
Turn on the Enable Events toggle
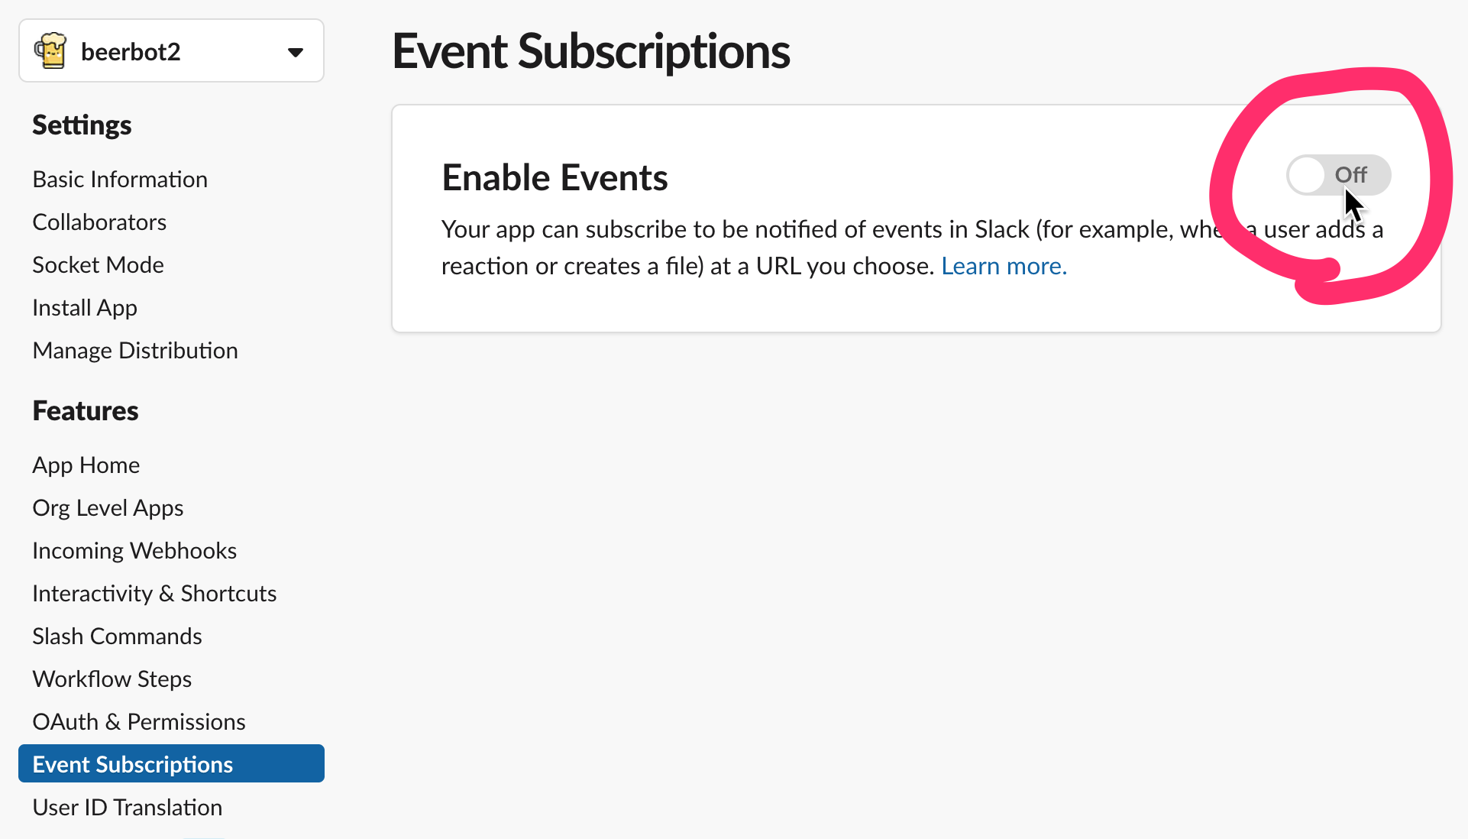tap(1337, 175)
